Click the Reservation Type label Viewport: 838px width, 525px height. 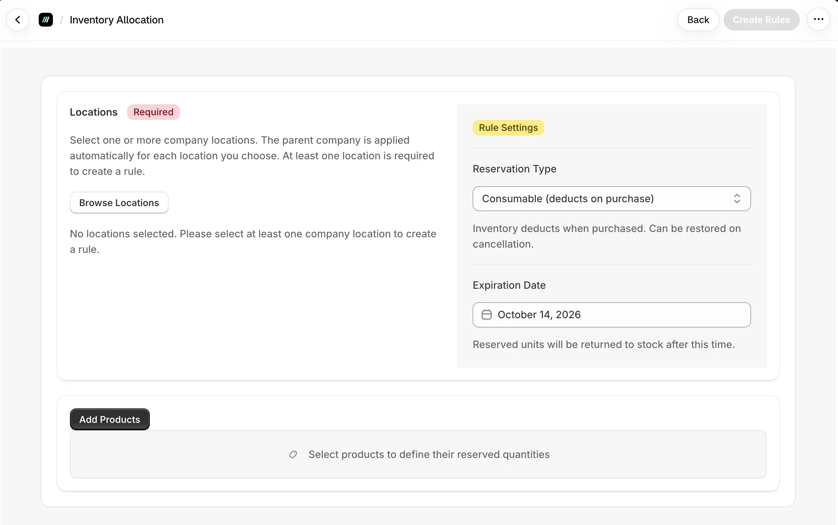(x=514, y=169)
